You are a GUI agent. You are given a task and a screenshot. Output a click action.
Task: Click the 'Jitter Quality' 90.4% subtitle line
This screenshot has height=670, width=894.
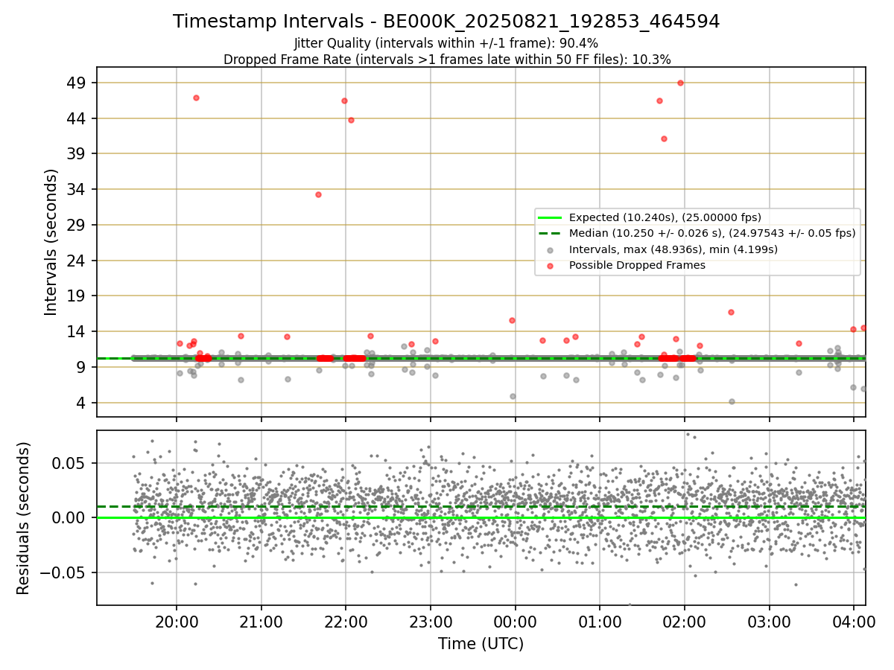[x=446, y=44]
